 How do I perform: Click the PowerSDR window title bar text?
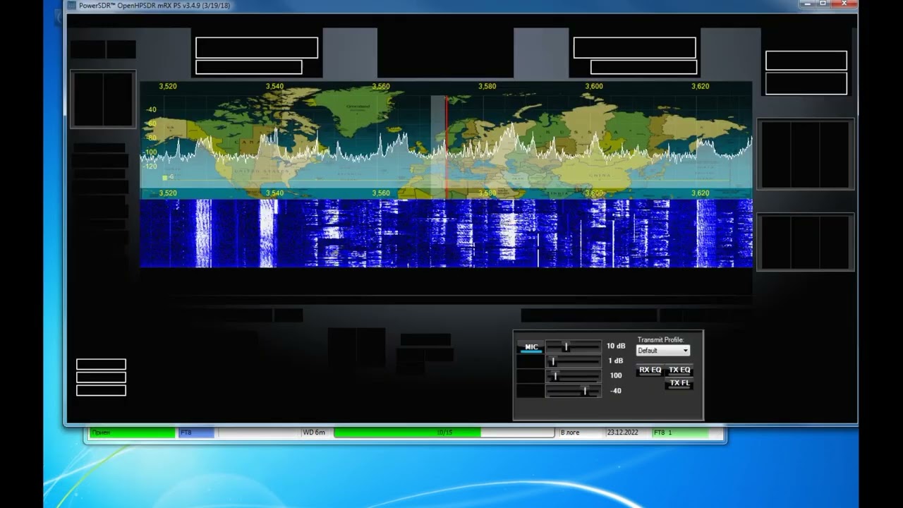154,6
